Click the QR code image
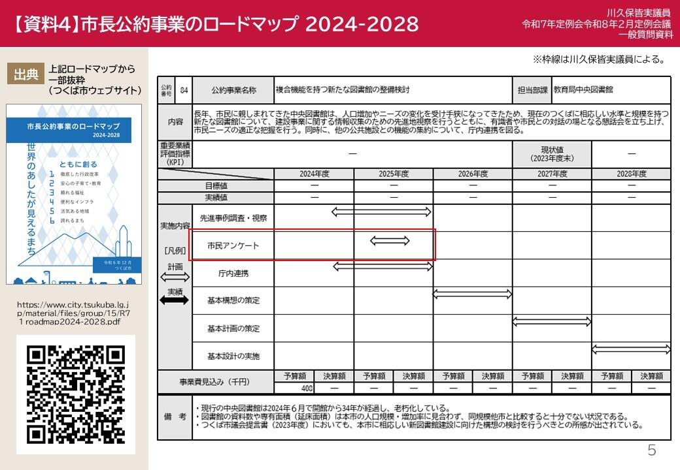Screen dimensions: 680x470 coord(76,394)
